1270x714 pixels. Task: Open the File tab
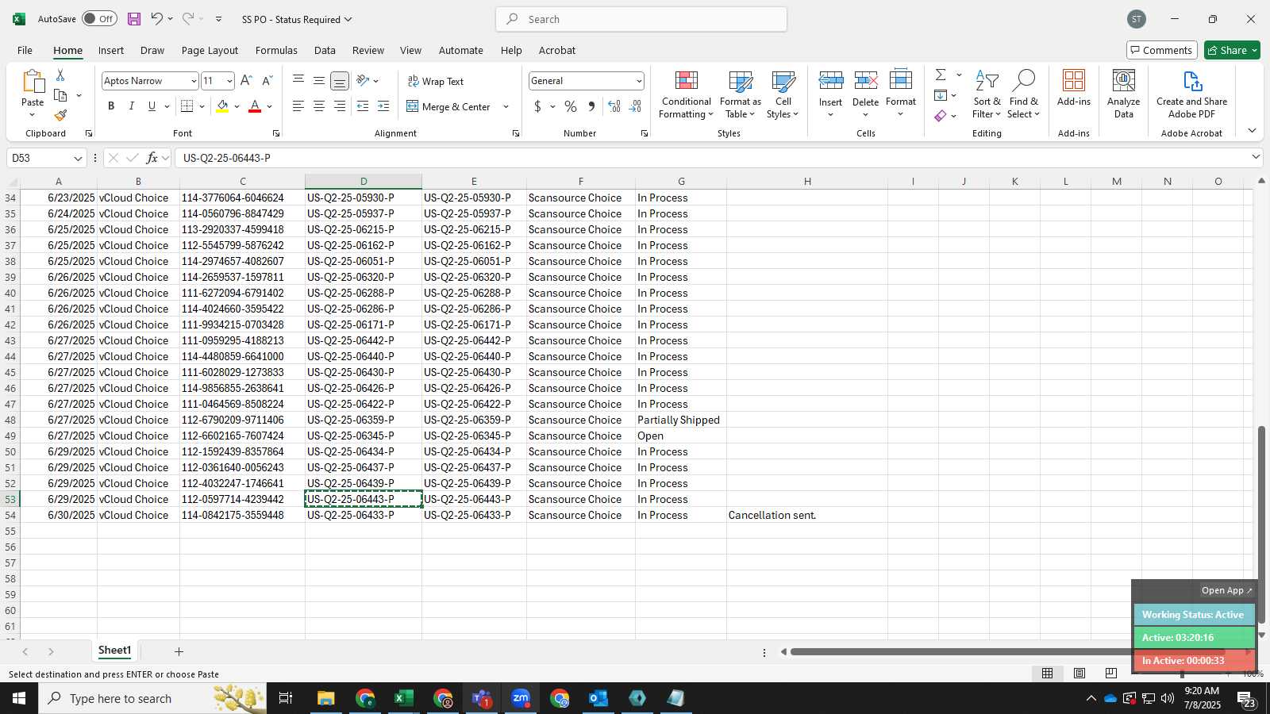[25, 50]
